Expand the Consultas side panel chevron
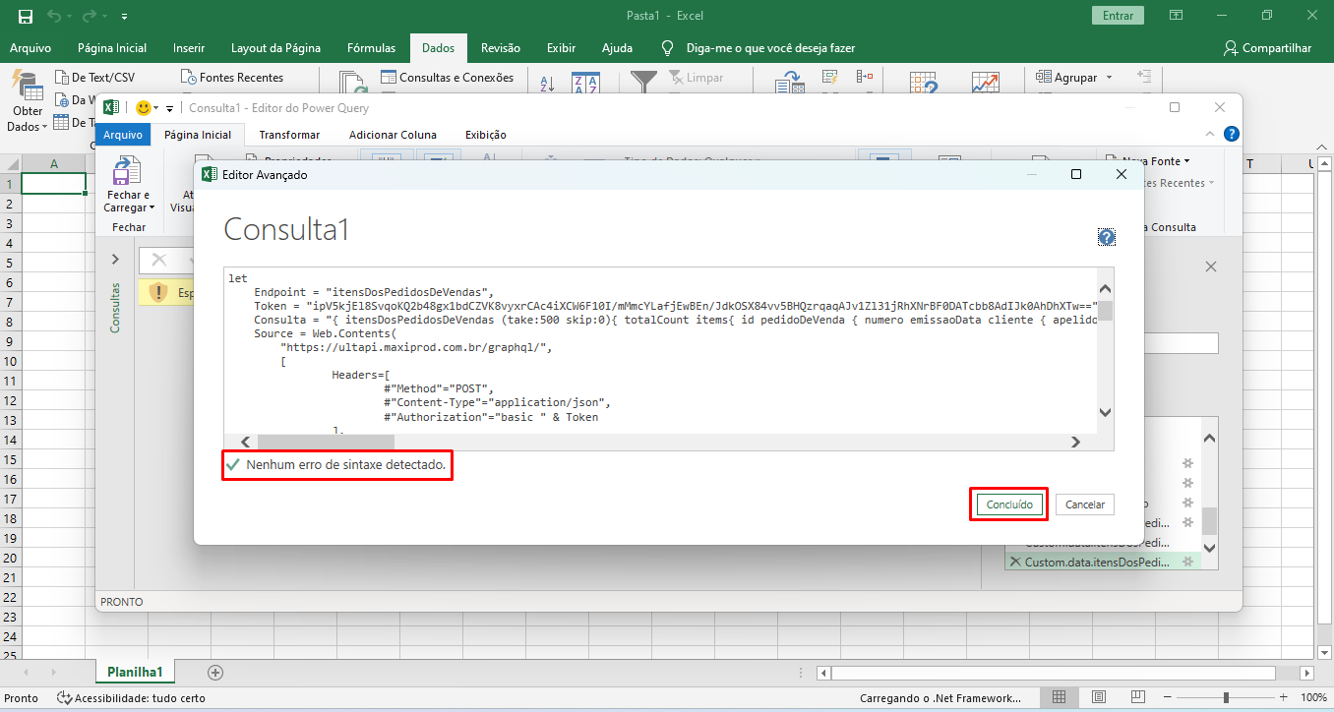The height and width of the screenshot is (712, 1334). coord(115,260)
